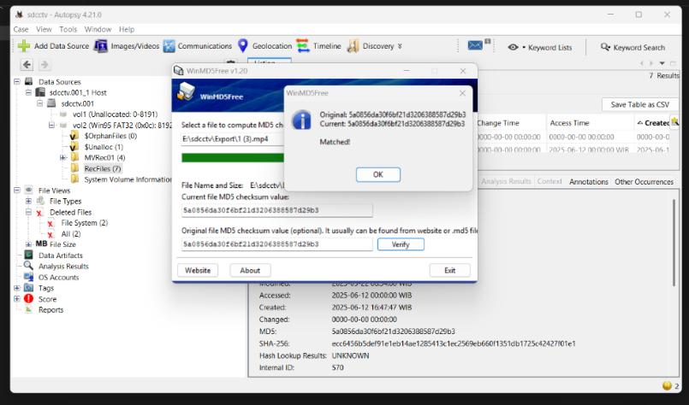The height and width of the screenshot is (405, 689).
Task: Collapse the Data Sources tree node
Action: pos(18,81)
